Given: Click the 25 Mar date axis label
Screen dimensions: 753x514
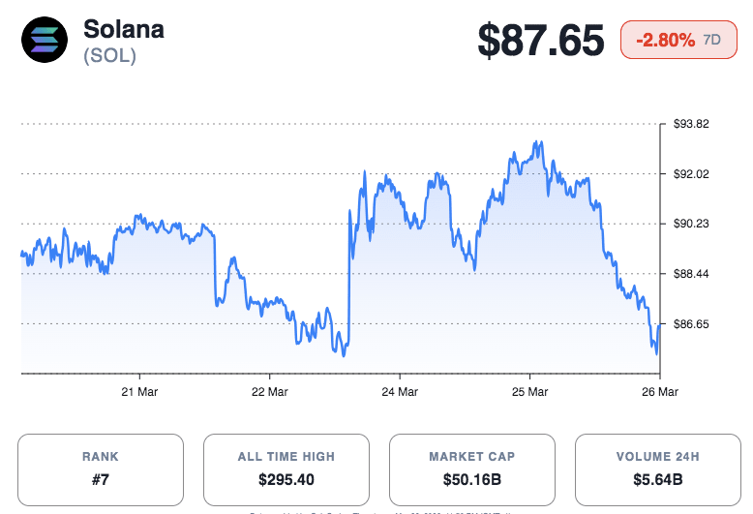Looking at the screenshot, I should tap(529, 392).
